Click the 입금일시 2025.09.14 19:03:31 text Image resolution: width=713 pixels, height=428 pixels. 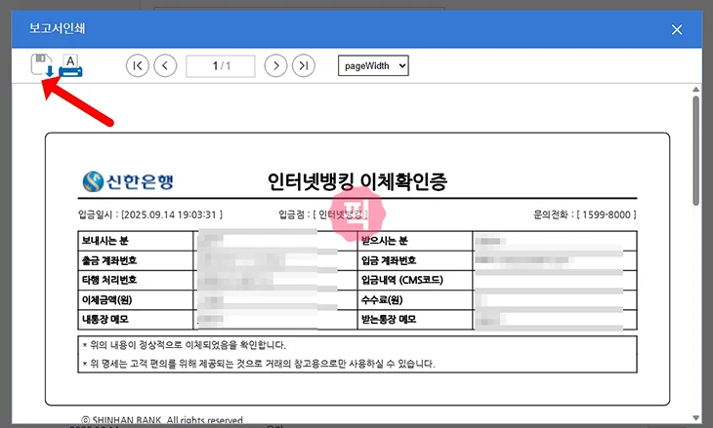pyautogui.click(x=150, y=214)
